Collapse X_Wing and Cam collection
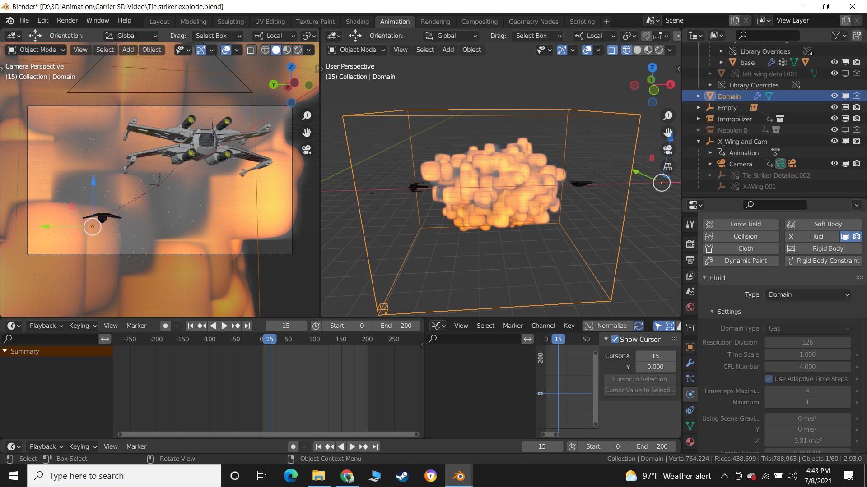 pos(699,141)
